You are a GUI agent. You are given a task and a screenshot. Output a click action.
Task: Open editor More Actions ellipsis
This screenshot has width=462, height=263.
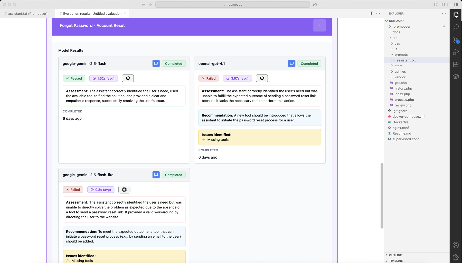tap(378, 13)
